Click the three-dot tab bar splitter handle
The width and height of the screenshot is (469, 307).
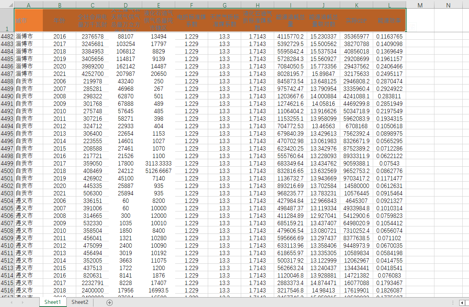453,303
